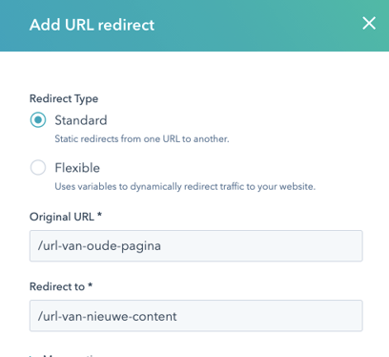Click the 'Static redirects from one URL to another.' text
Viewport: 389px width, 357px height.
point(142,139)
